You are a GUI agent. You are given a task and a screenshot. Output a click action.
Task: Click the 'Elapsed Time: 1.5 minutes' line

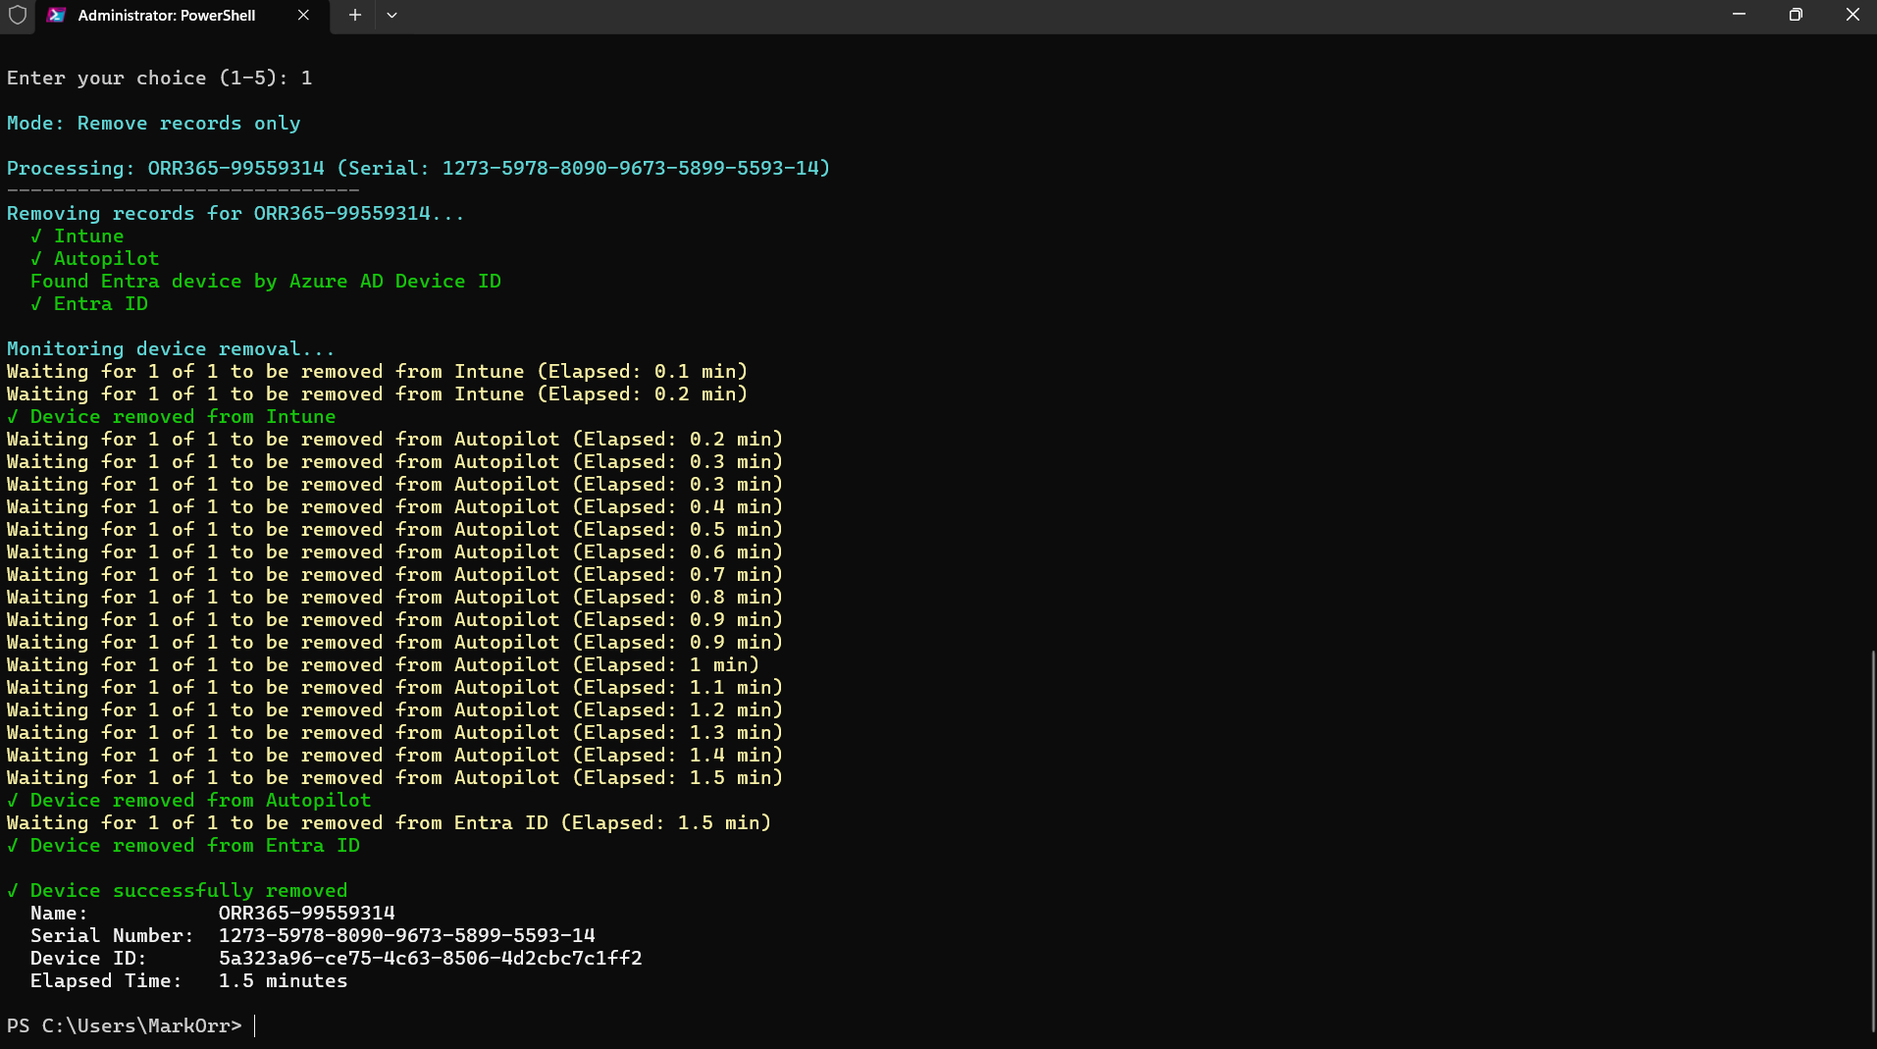coord(188,981)
